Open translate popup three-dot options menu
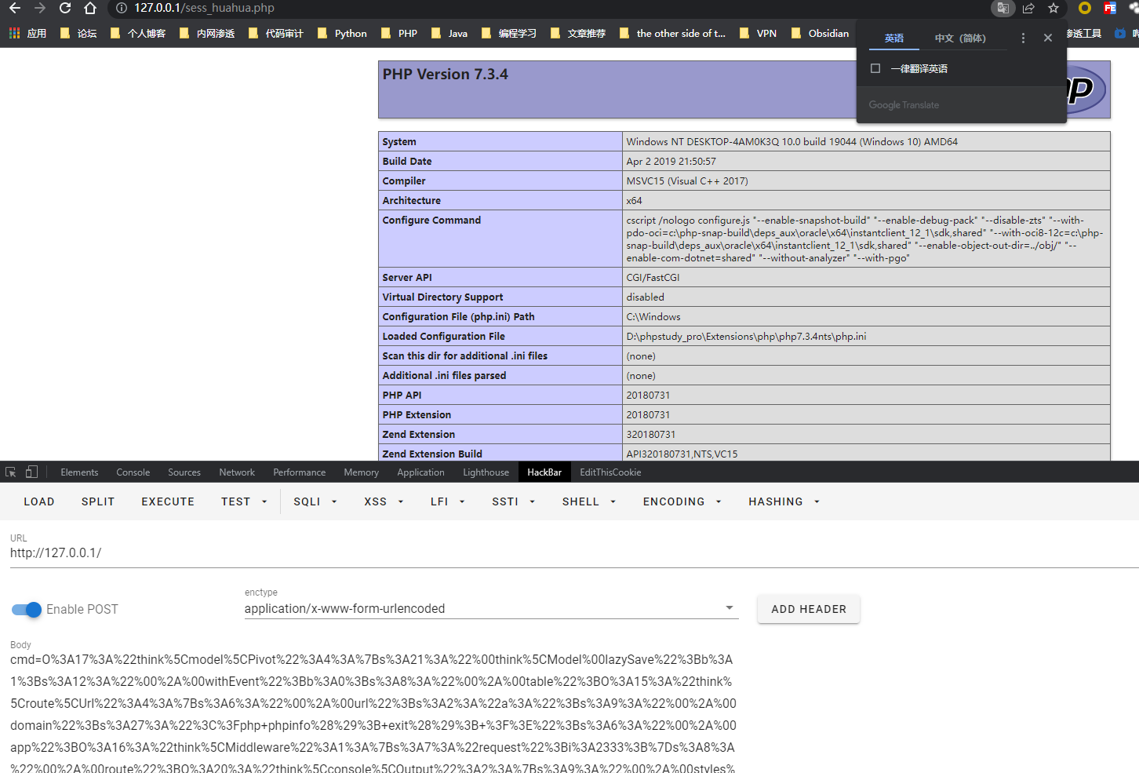Screen dimensions: 1139x773 pyautogui.click(x=1023, y=38)
